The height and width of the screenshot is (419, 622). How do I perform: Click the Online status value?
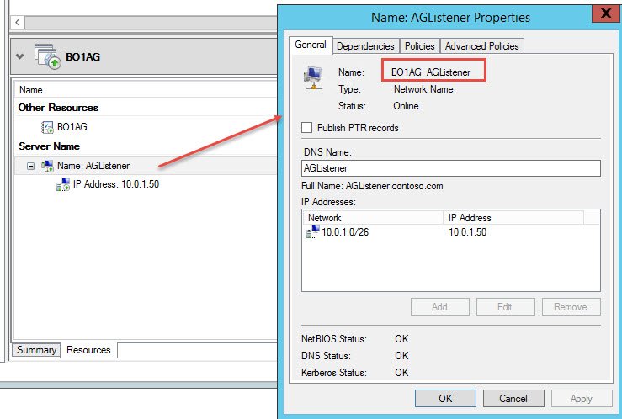click(x=406, y=106)
